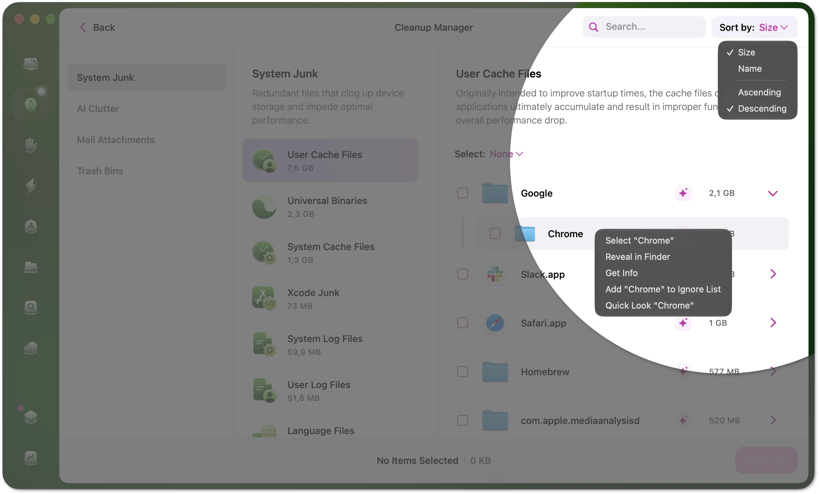
Task: Click the Slack.app icon
Action: tap(495, 274)
